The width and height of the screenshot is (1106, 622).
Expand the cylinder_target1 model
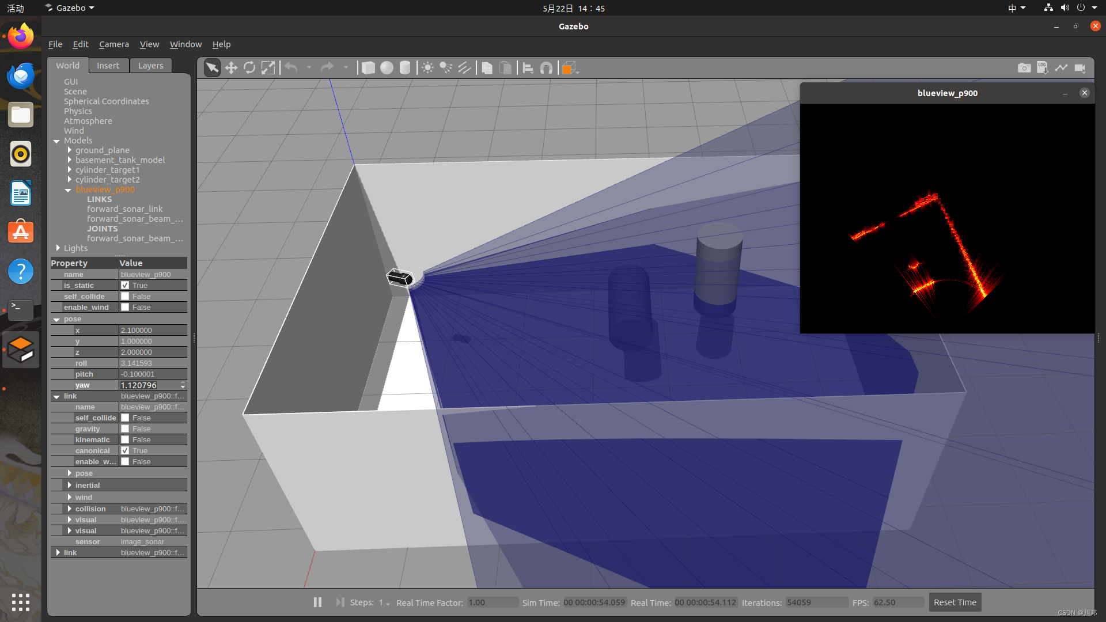click(70, 170)
